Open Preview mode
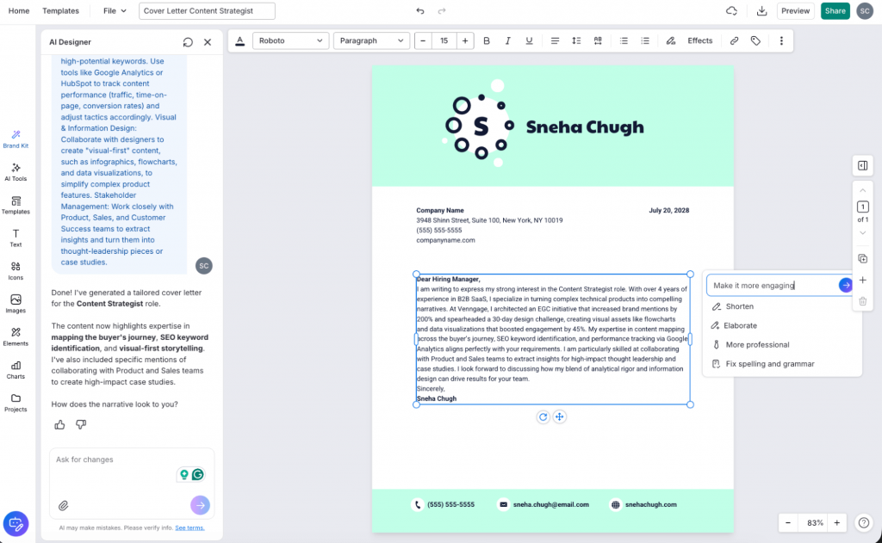This screenshot has width=882, height=543. pyautogui.click(x=795, y=10)
